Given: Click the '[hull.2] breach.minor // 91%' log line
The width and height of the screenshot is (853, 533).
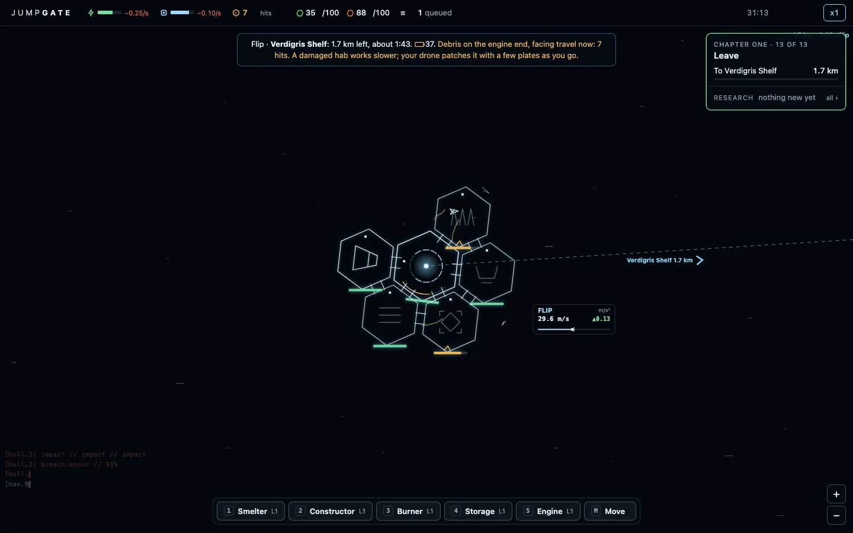Looking at the screenshot, I should 61,464.
